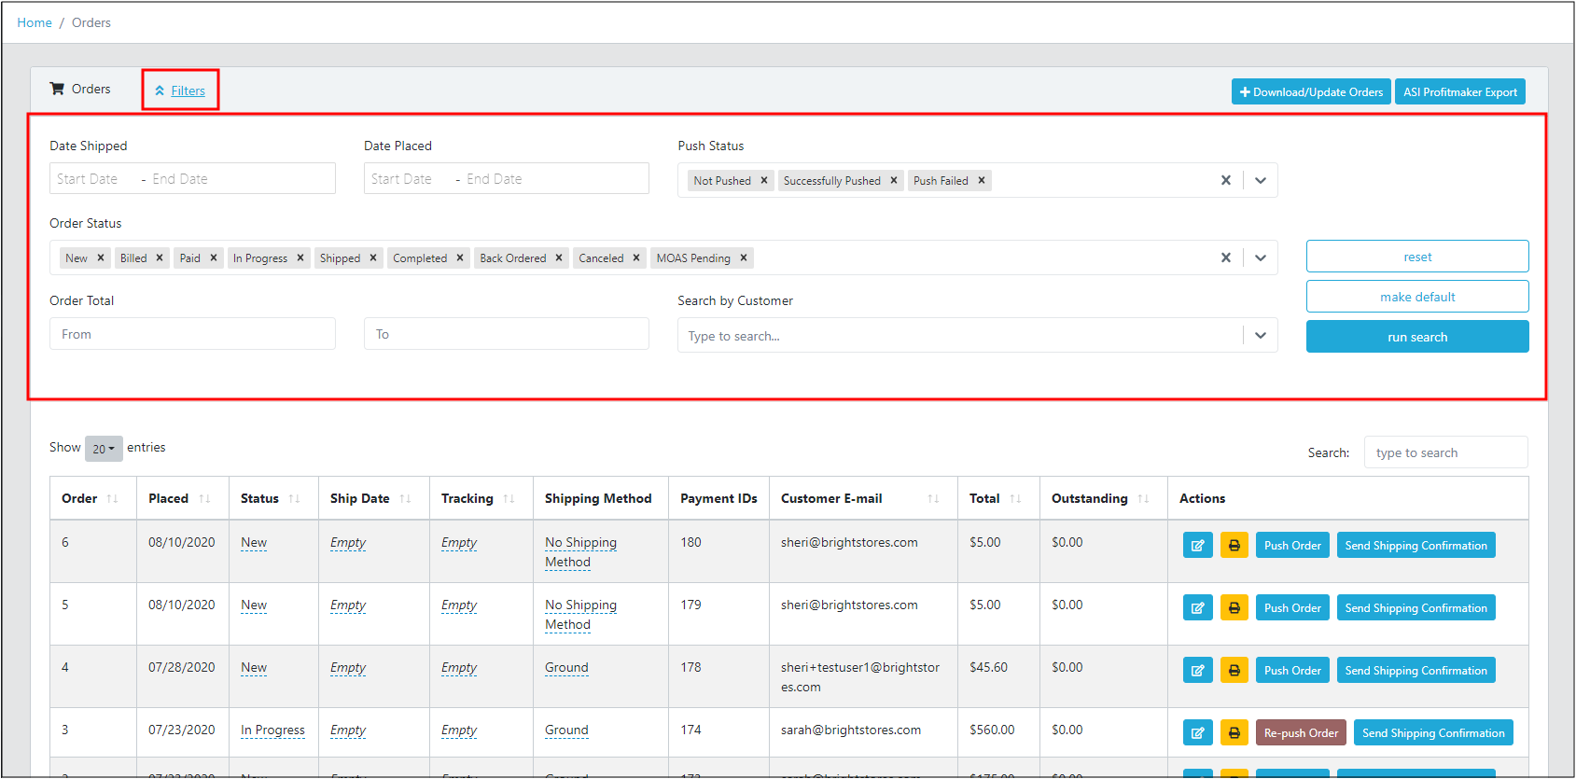Click Re-push Order for order 3

coord(1301,733)
